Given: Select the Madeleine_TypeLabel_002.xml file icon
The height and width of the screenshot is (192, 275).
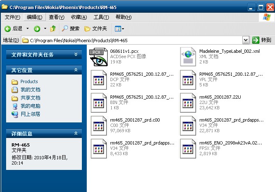Looking at the screenshot, I should point(188,56).
